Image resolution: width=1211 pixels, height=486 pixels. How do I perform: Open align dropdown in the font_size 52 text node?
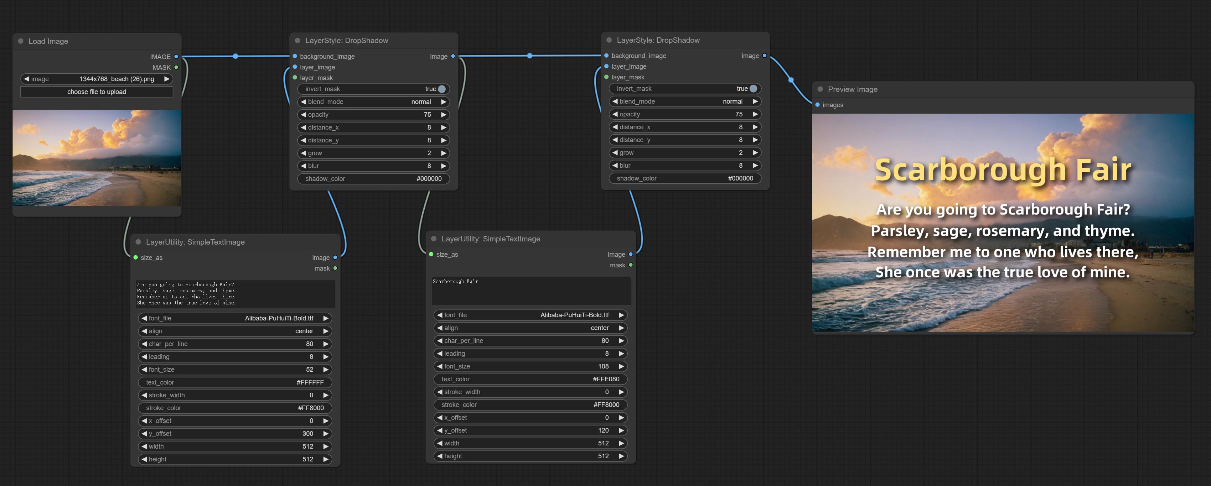click(234, 331)
